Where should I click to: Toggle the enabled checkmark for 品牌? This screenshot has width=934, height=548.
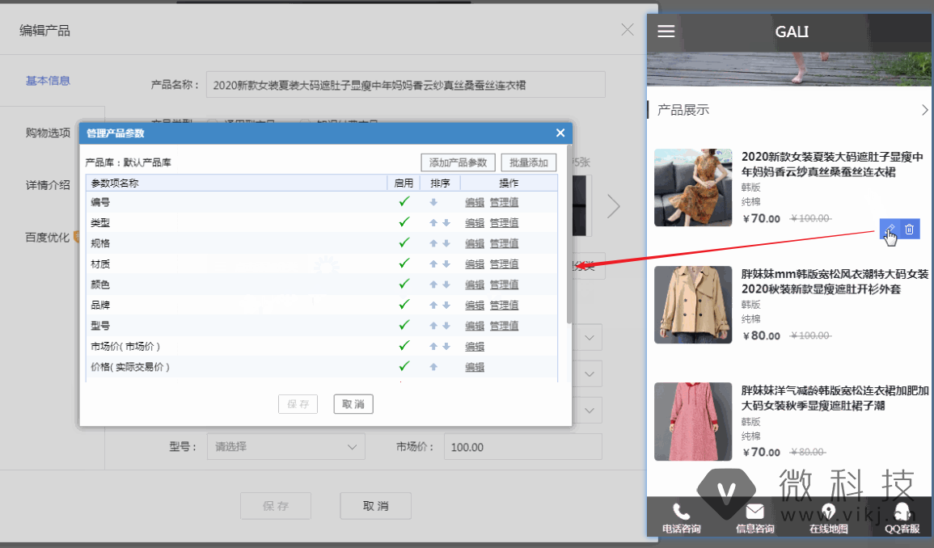(404, 305)
